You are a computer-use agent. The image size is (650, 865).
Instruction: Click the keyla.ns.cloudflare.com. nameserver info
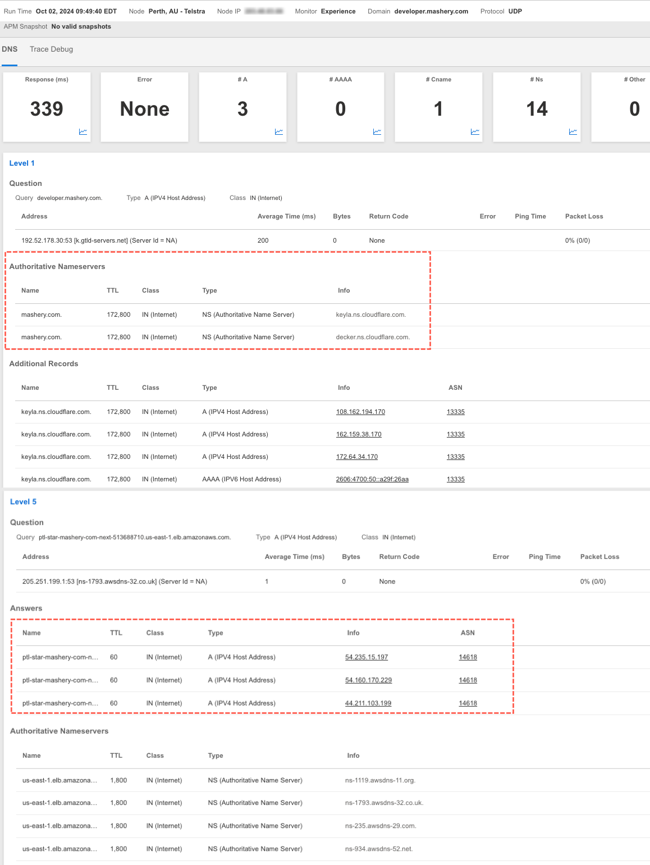(371, 315)
